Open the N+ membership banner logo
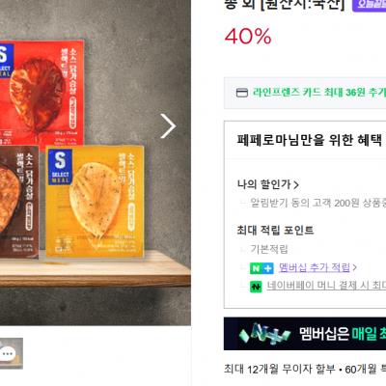This screenshot has height=386, width=386. click(x=264, y=334)
